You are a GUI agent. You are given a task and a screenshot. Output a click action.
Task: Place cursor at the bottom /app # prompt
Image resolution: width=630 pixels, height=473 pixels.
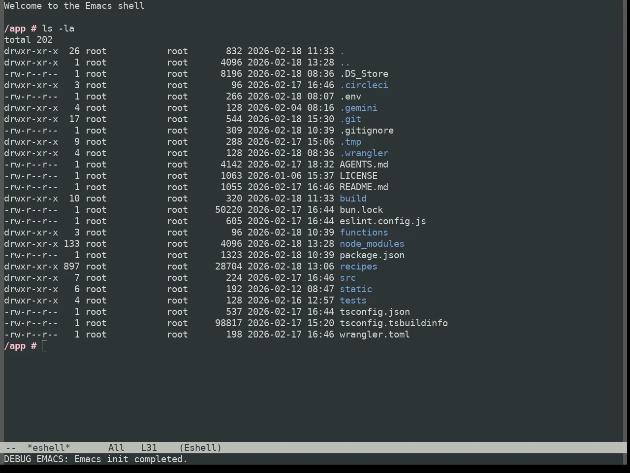pyautogui.click(x=45, y=346)
